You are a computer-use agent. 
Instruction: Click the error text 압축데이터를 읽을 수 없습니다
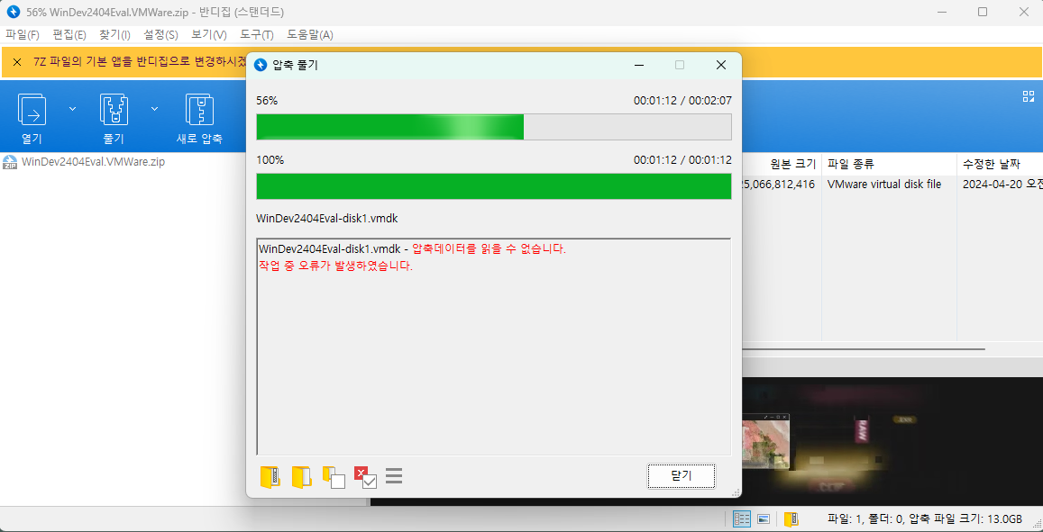click(489, 249)
